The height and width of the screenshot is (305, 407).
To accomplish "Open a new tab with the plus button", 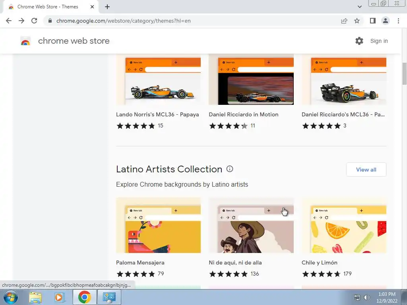I will pyautogui.click(x=107, y=7).
